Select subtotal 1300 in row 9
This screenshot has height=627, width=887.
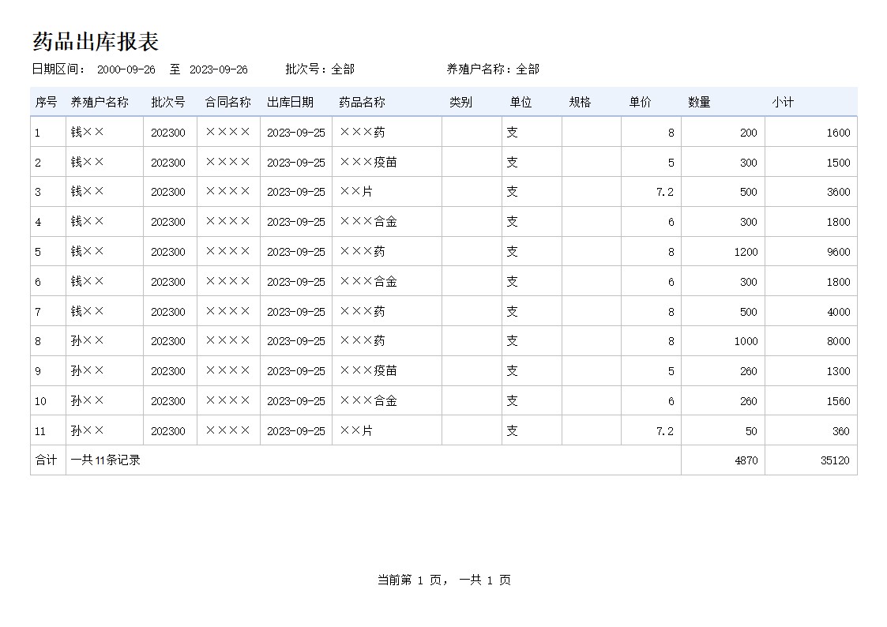click(x=838, y=371)
